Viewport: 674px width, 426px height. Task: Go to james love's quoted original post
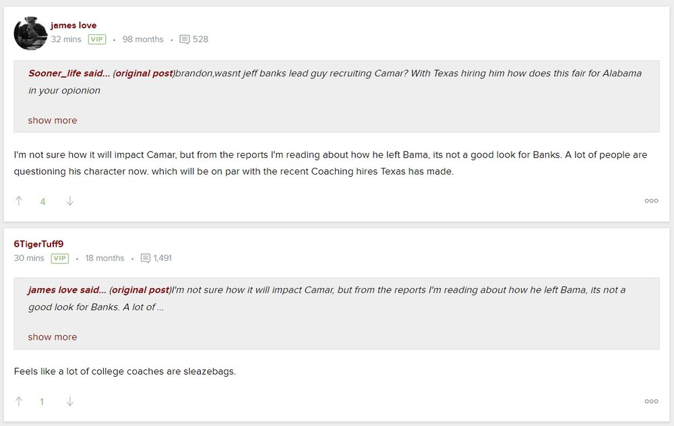pyautogui.click(x=140, y=290)
